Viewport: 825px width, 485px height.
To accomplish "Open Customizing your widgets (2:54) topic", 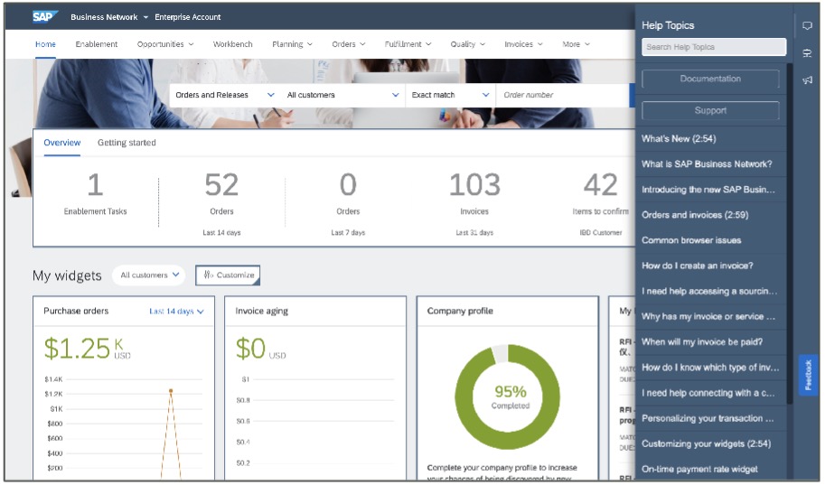I will tap(711, 443).
